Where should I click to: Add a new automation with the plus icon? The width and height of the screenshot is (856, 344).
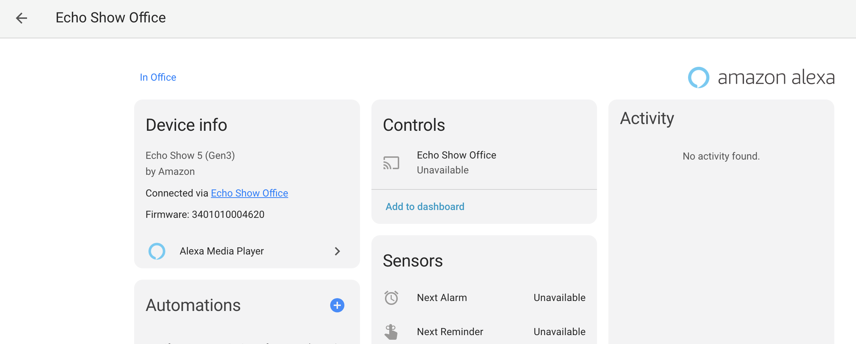(337, 305)
